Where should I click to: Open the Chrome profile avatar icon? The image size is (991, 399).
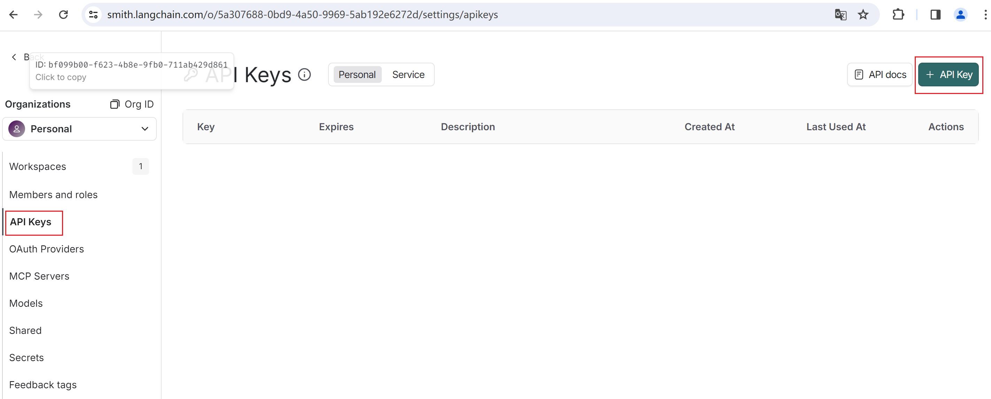960,15
